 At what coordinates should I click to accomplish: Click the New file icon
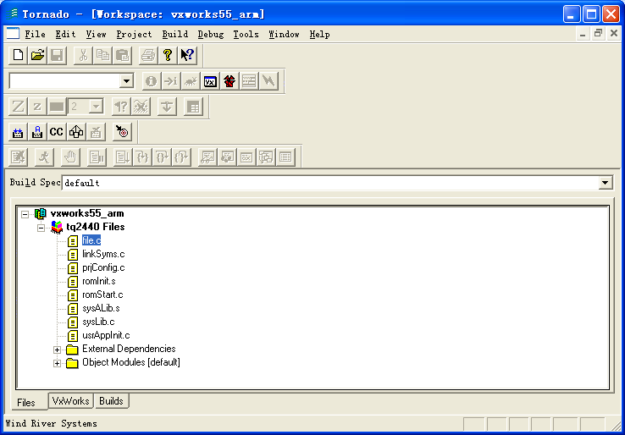(x=18, y=55)
